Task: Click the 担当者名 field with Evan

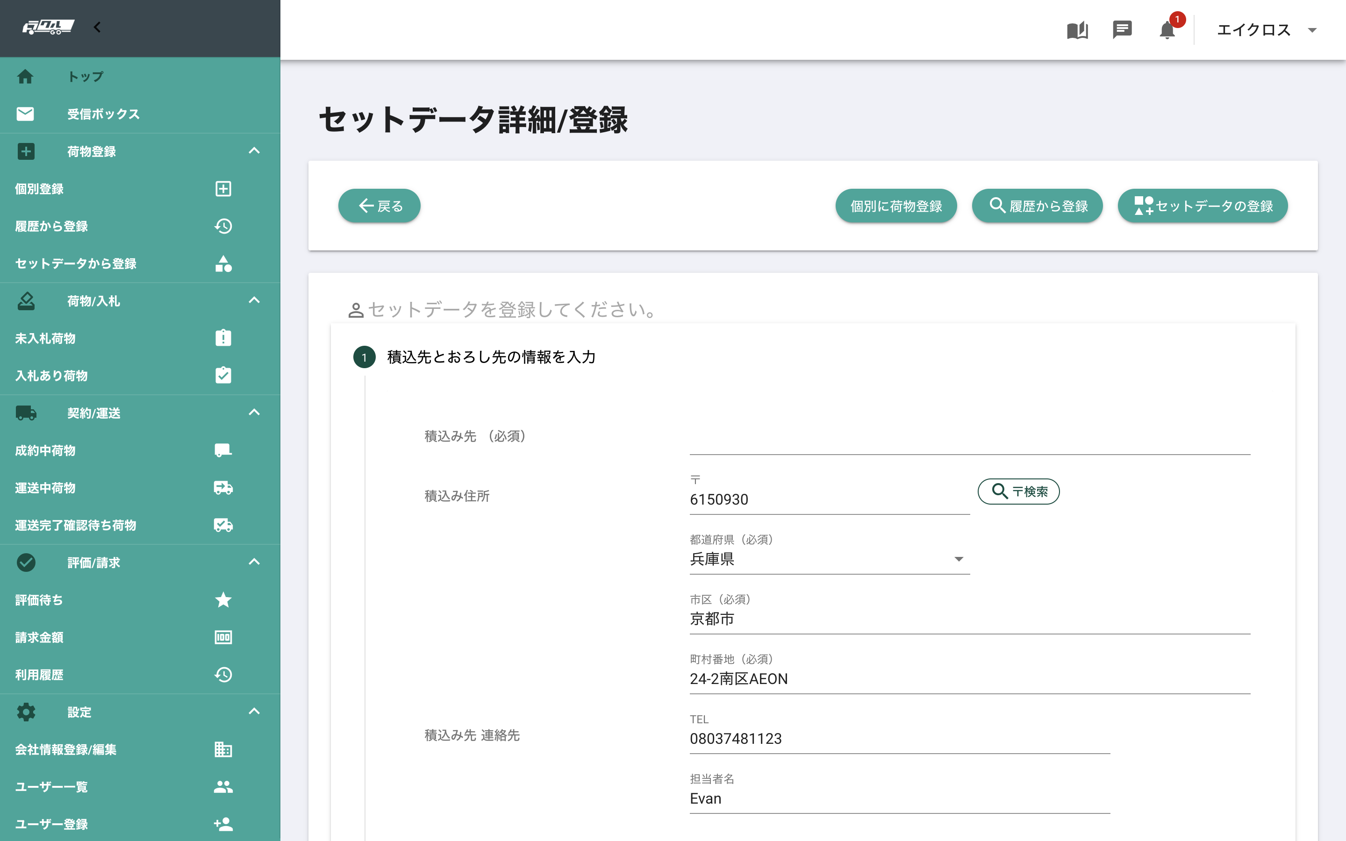Action: coord(900,798)
